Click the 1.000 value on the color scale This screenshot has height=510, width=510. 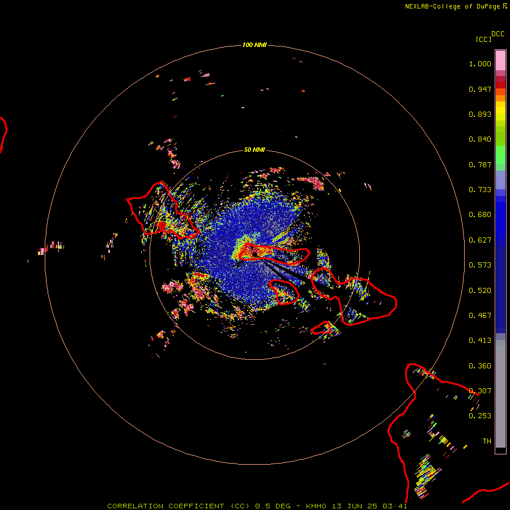(480, 63)
